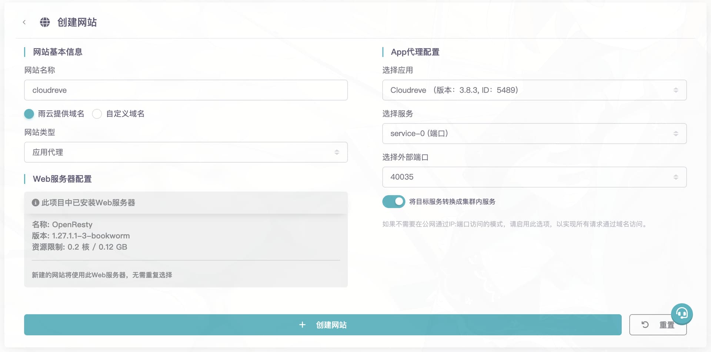Click the globe icon beside 创建网站 title
Screen dimensions: 711x352
45,22
